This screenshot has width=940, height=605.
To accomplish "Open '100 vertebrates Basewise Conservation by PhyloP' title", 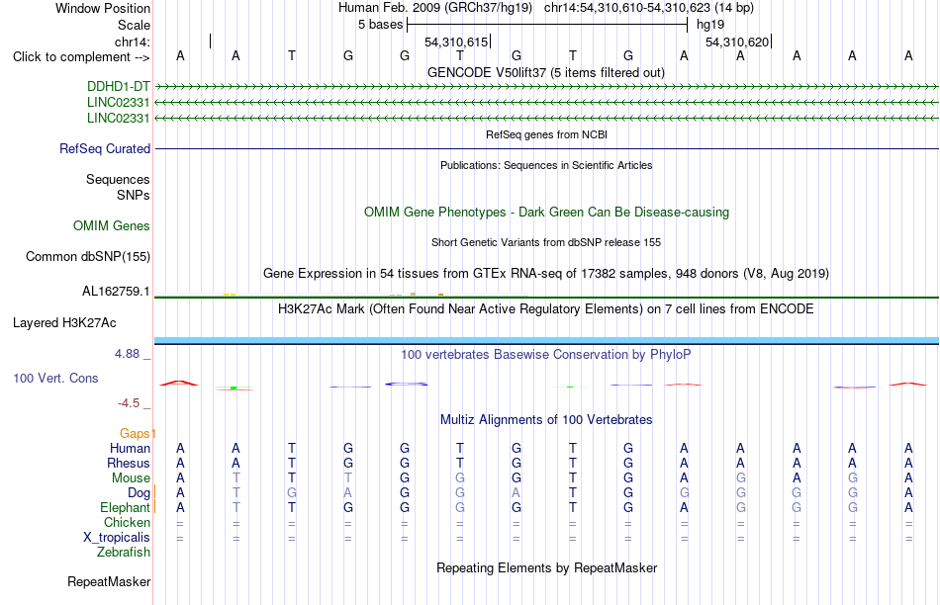I will click(x=546, y=355).
